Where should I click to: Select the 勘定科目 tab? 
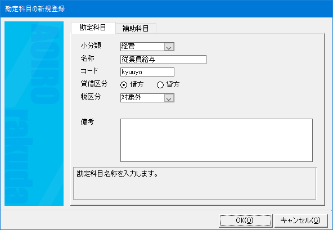coord(93,28)
